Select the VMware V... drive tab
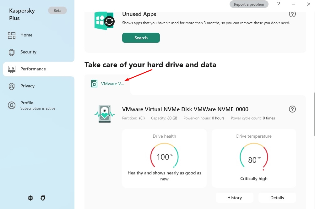 click(108, 84)
